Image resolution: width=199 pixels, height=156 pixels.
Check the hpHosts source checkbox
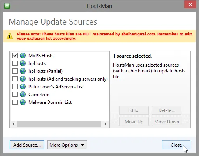click(15, 63)
